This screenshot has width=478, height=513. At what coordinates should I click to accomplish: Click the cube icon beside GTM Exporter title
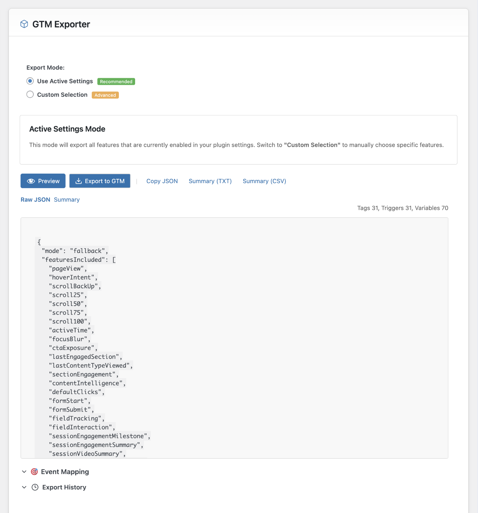(24, 24)
